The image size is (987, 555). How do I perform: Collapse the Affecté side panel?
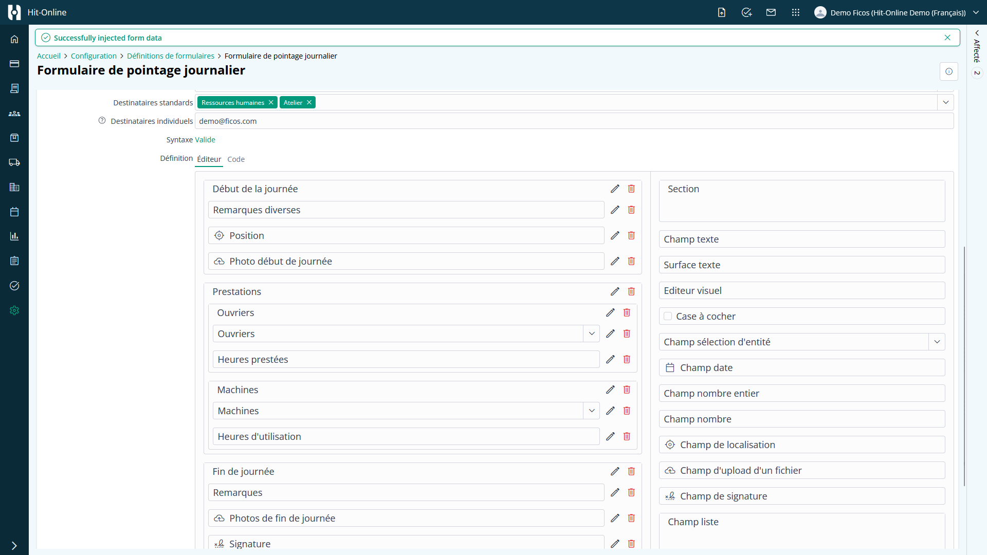[x=977, y=33]
